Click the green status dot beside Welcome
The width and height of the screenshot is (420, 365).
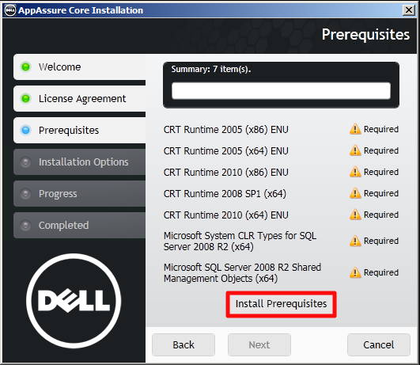click(x=26, y=67)
